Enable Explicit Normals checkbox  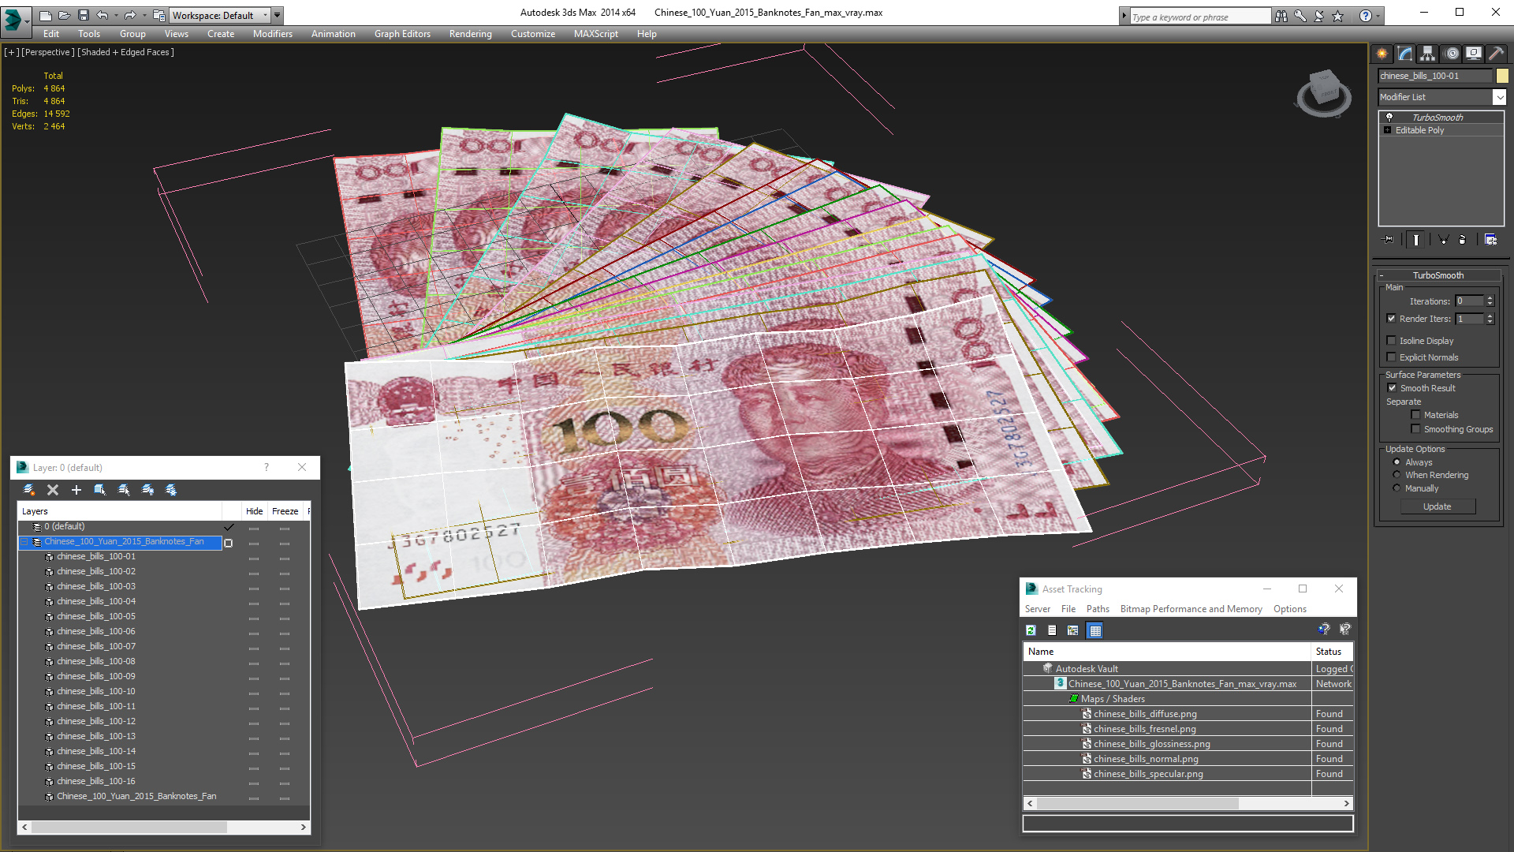[x=1392, y=357]
